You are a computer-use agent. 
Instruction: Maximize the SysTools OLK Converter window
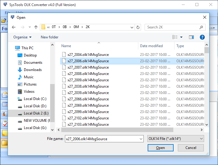tap(197, 5)
